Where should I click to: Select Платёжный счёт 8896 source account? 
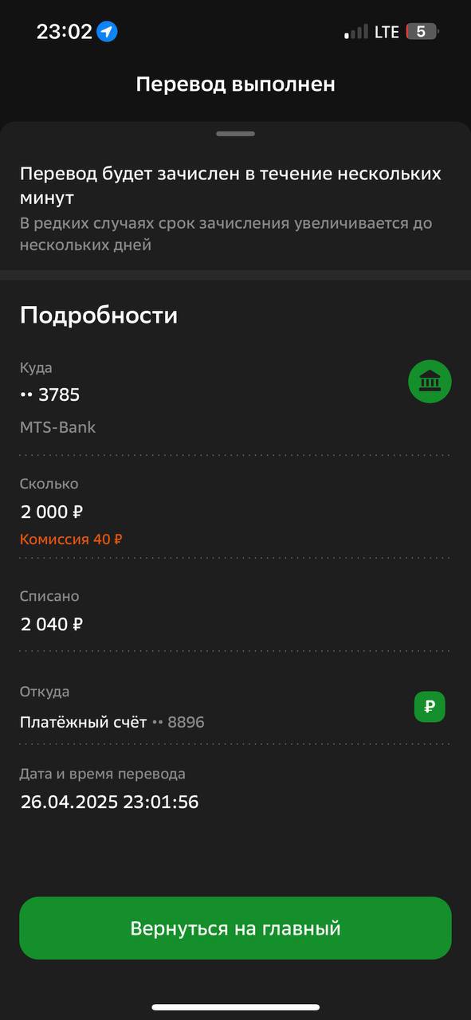[112, 723]
